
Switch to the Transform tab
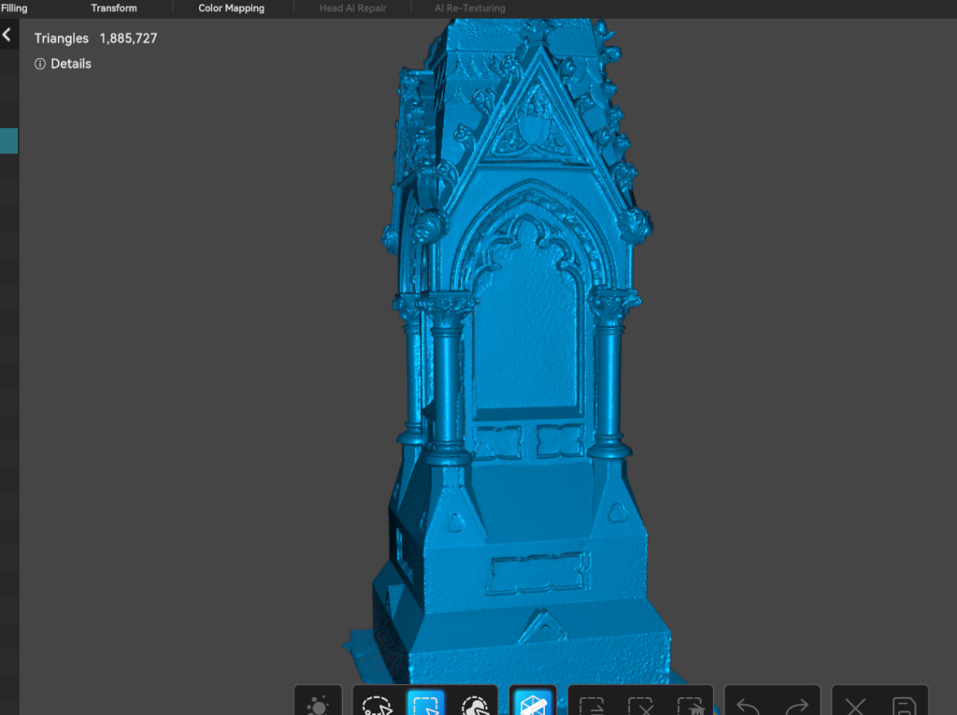pos(114,8)
